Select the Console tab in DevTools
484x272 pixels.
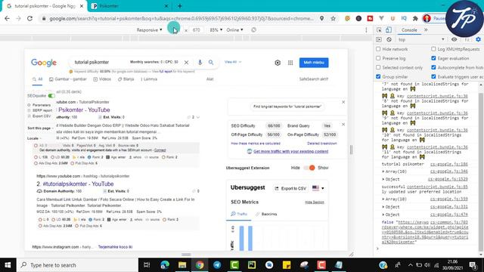409,30
